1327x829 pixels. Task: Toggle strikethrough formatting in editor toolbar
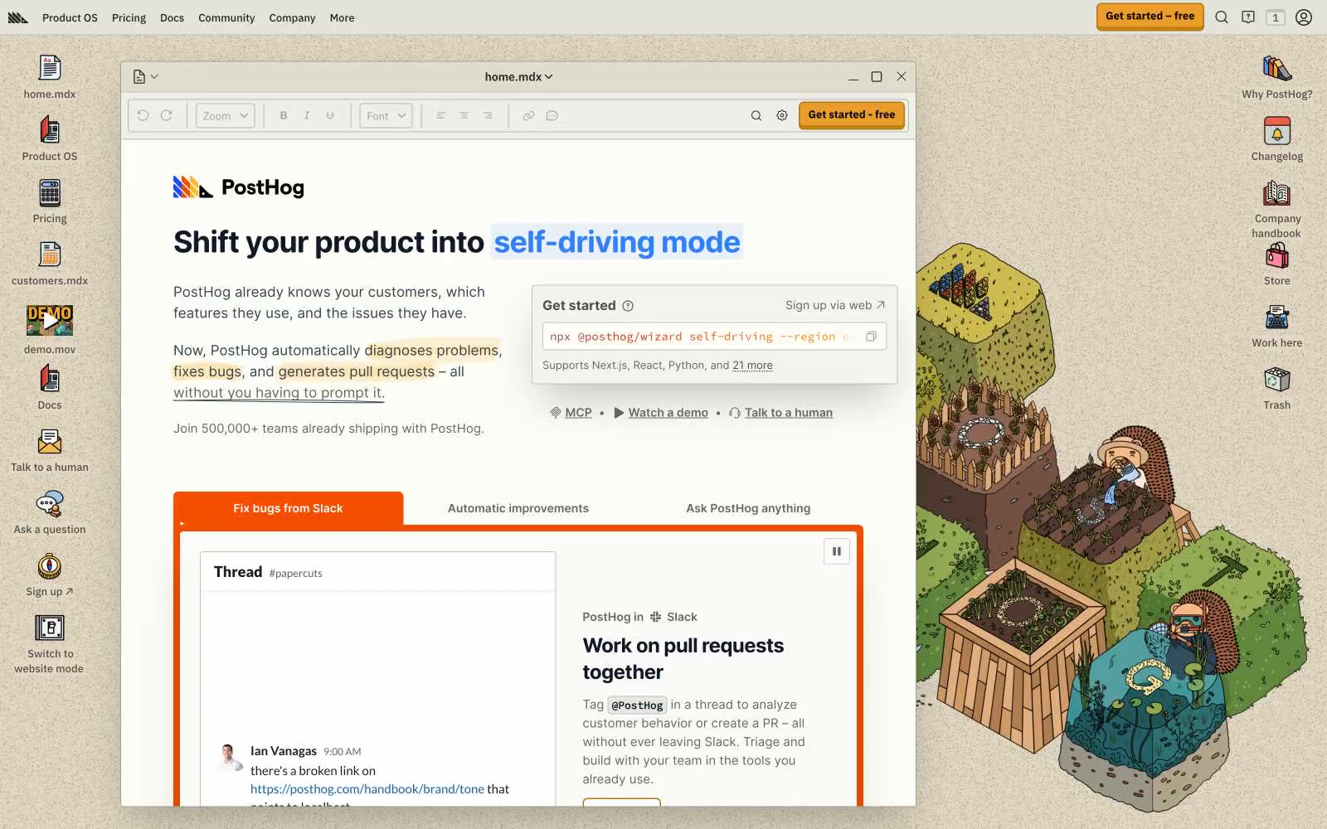coord(330,115)
